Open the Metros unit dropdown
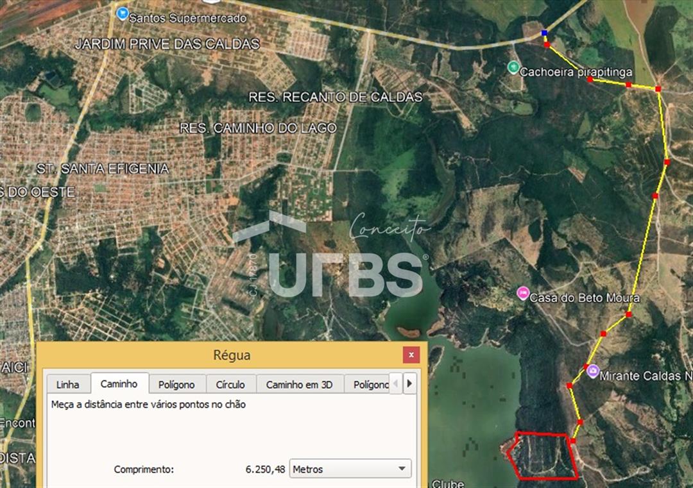The image size is (693, 488). (x=350, y=469)
